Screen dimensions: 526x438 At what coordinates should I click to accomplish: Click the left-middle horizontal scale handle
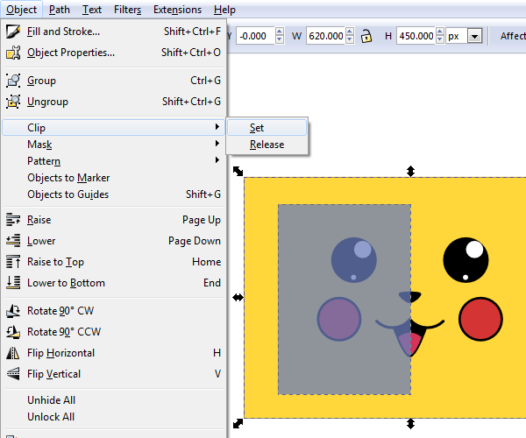(238, 297)
